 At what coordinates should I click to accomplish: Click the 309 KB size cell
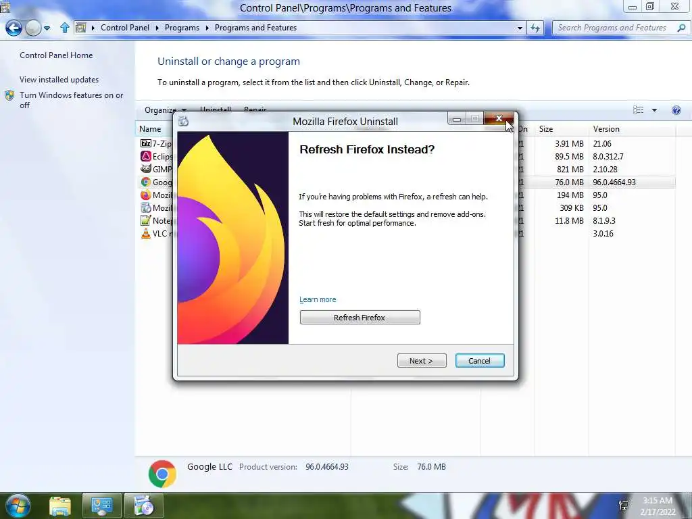[572, 207]
